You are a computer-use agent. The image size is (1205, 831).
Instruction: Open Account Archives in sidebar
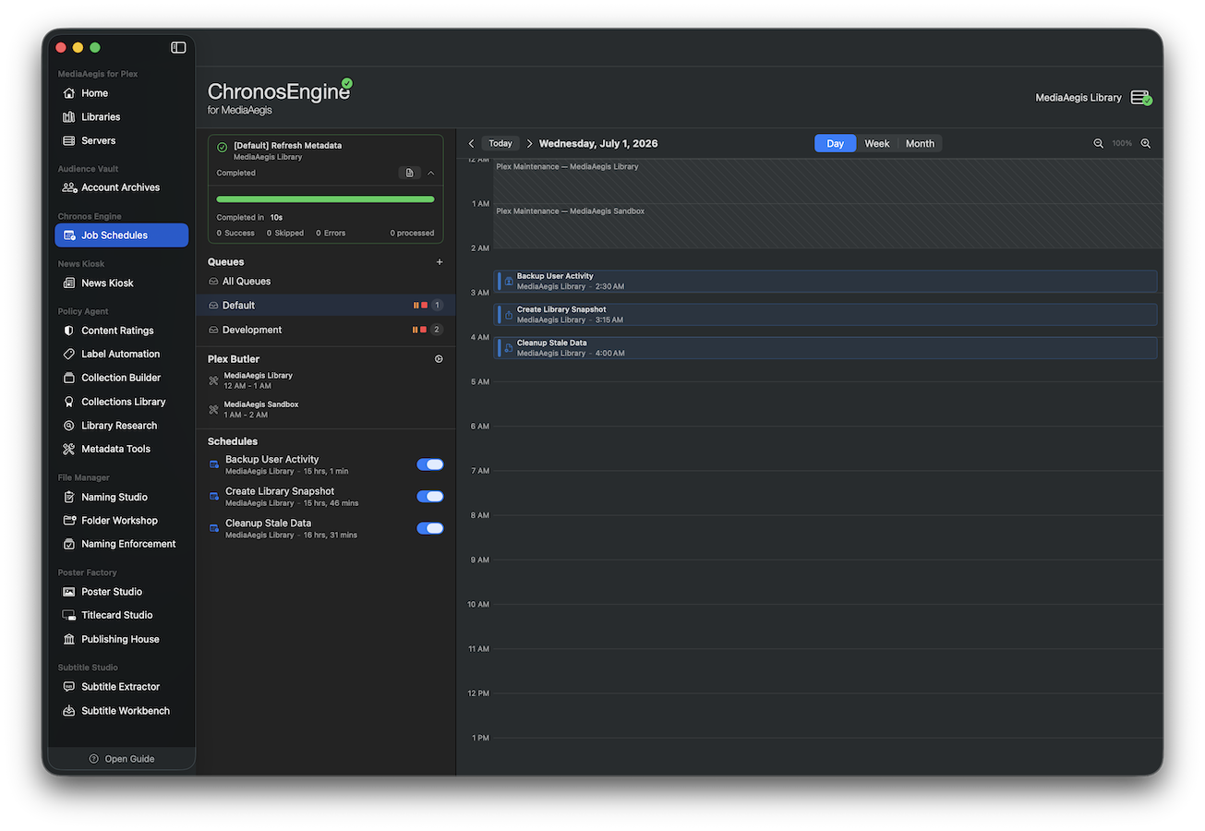[121, 187]
